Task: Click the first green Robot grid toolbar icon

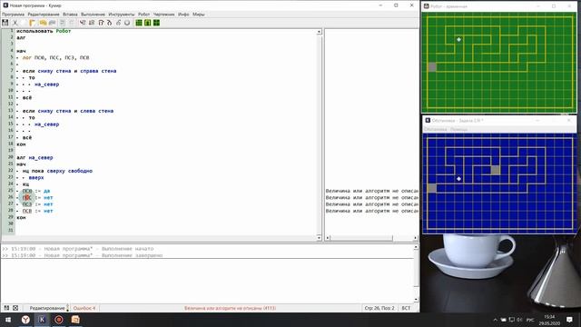Action: point(139,23)
